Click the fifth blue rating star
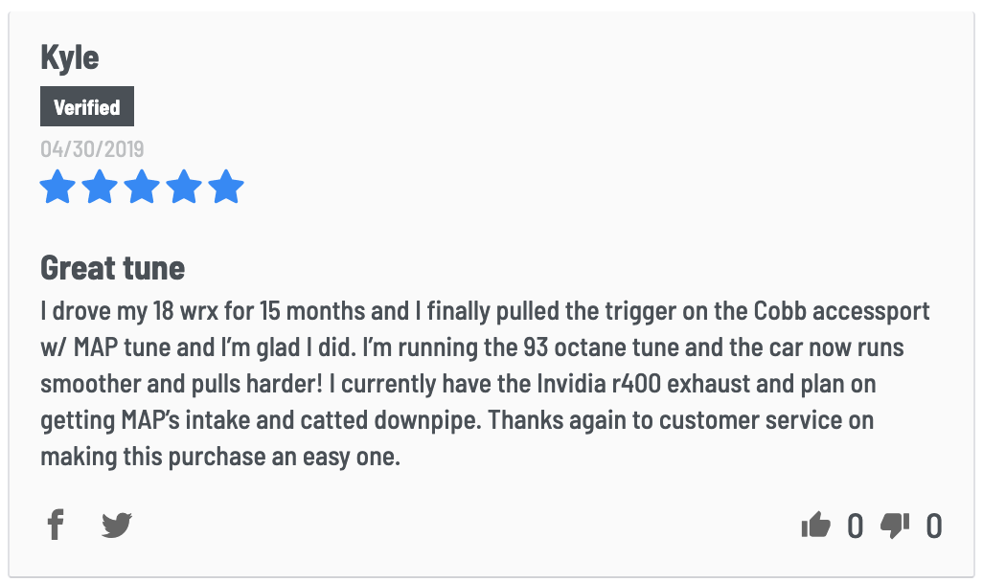This screenshot has height=582, width=983. coord(226,187)
